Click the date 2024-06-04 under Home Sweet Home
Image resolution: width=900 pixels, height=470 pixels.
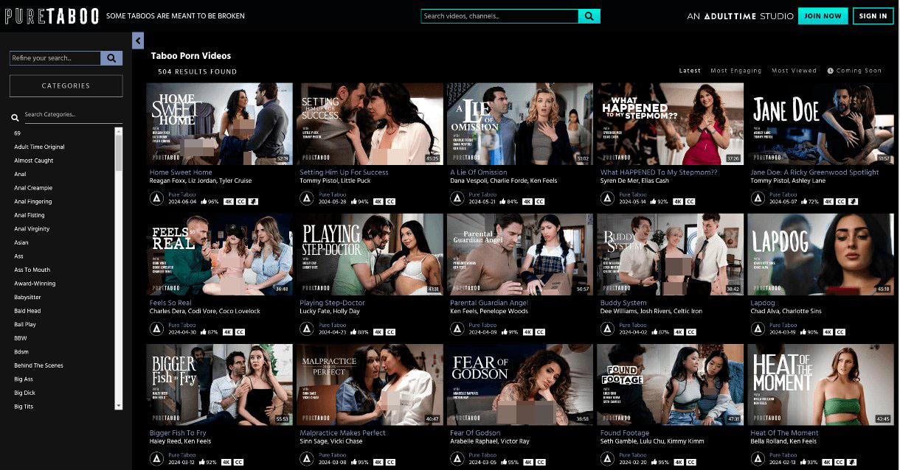(x=182, y=201)
